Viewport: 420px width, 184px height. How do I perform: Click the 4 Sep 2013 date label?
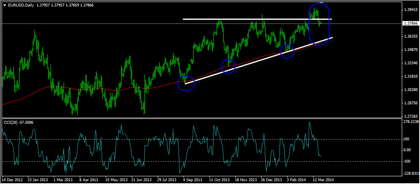(x=193, y=180)
